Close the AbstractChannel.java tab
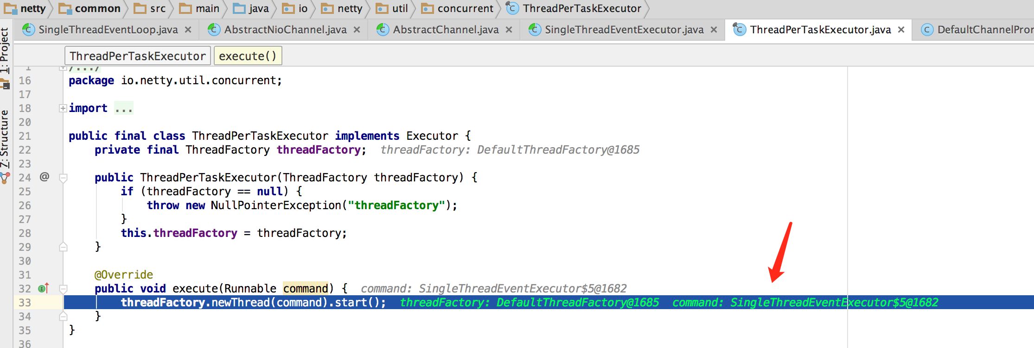The height and width of the screenshot is (348, 1034). 509,30
